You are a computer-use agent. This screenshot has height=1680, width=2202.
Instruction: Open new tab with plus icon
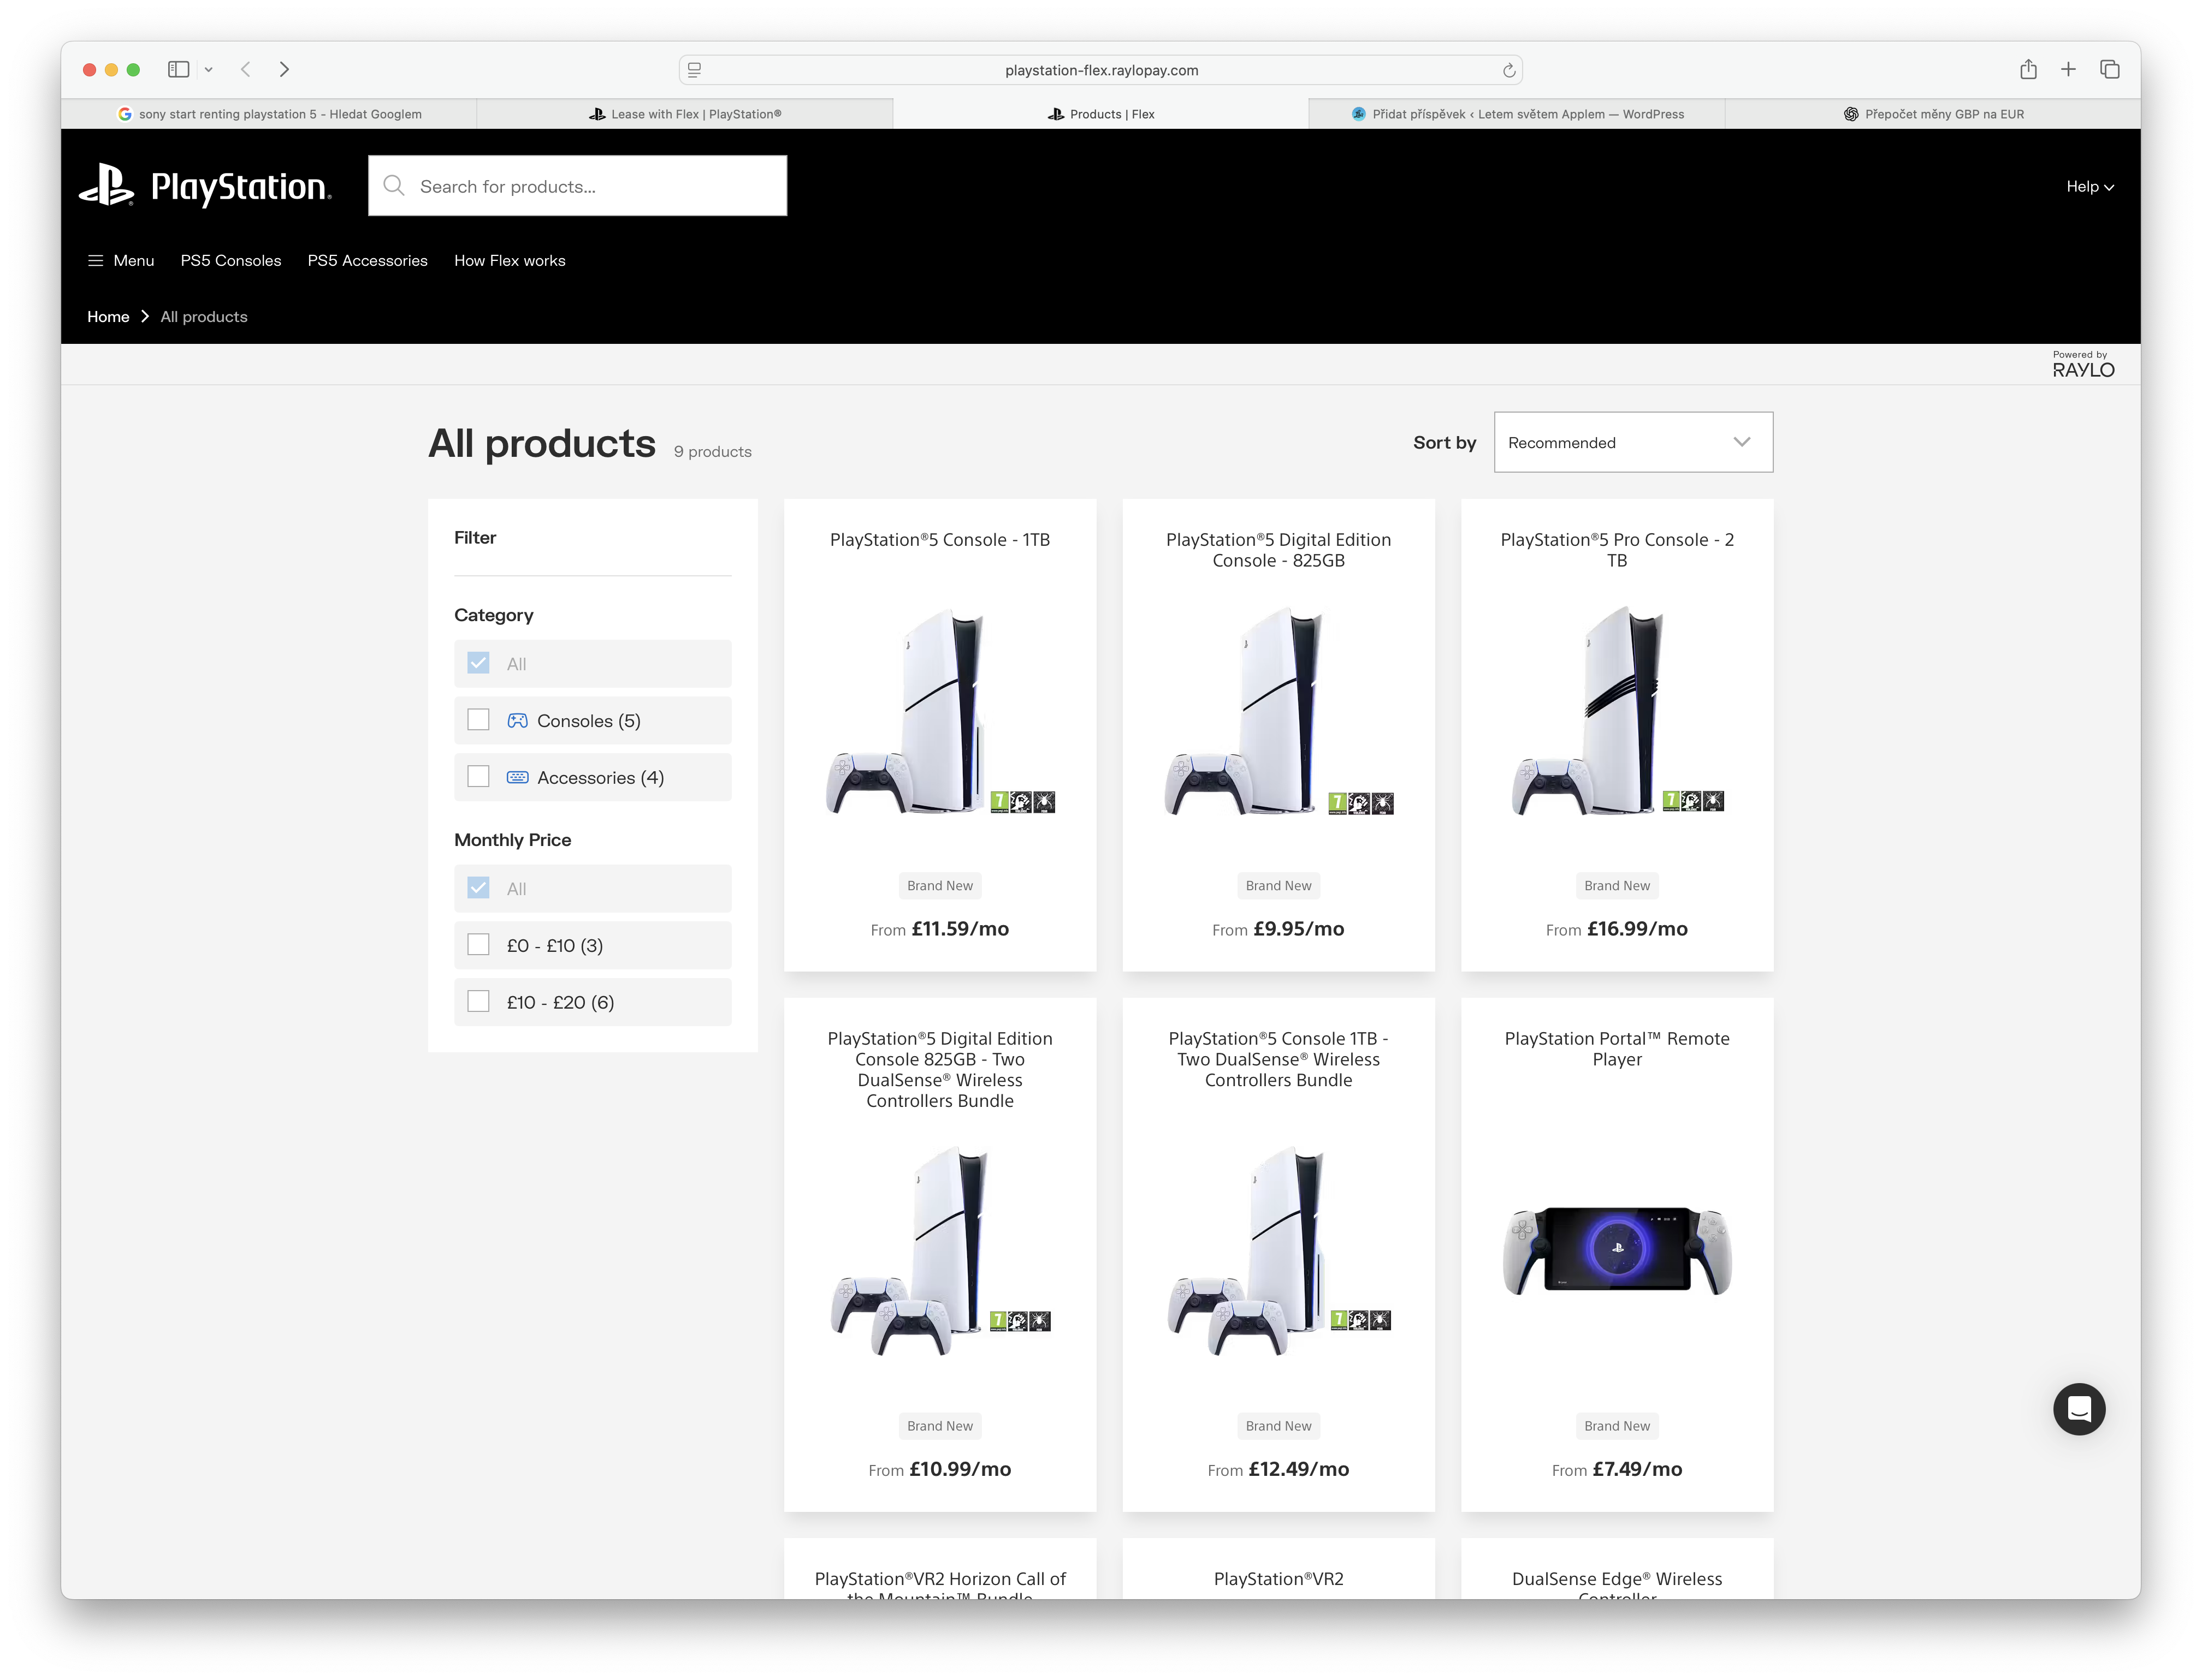pyautogui.click(x=2068, y=69)
